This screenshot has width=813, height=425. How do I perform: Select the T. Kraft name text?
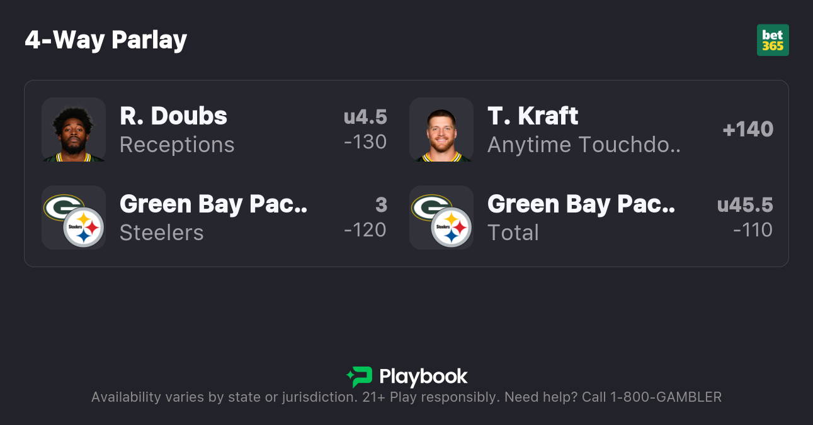tap(533, 116)
